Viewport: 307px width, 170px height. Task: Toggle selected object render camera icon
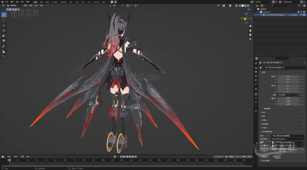click(304, 15)
